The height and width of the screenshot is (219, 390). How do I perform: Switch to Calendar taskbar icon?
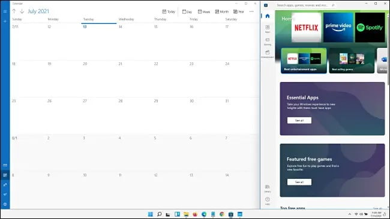pyautogui.click(x=240, y=214)
